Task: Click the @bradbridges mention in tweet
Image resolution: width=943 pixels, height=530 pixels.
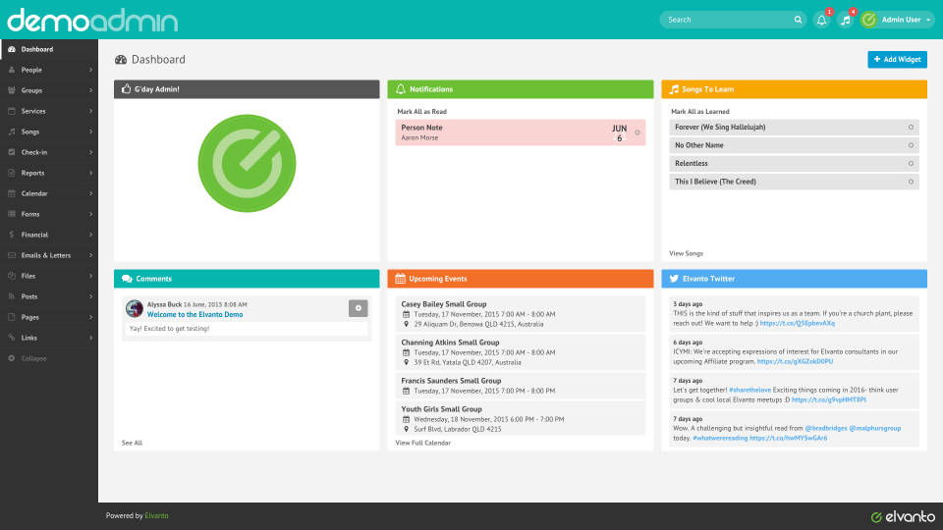Action: point(826,429)
